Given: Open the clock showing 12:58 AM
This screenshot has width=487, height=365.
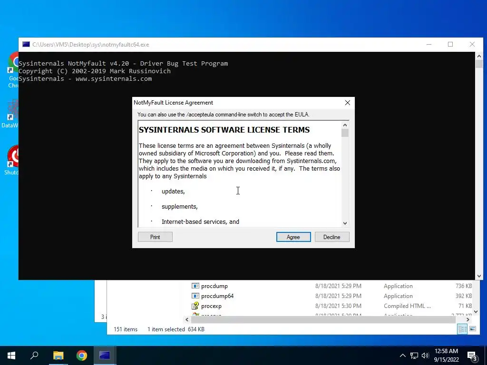Looking at the screenshot, I should pos(446,355).
